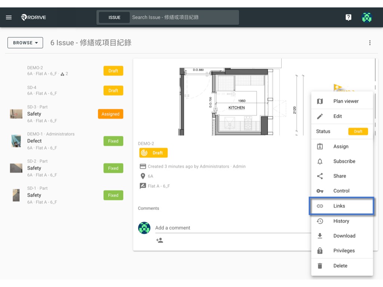Click the Download menu item

pyautogui.click(x=342, y=236)
